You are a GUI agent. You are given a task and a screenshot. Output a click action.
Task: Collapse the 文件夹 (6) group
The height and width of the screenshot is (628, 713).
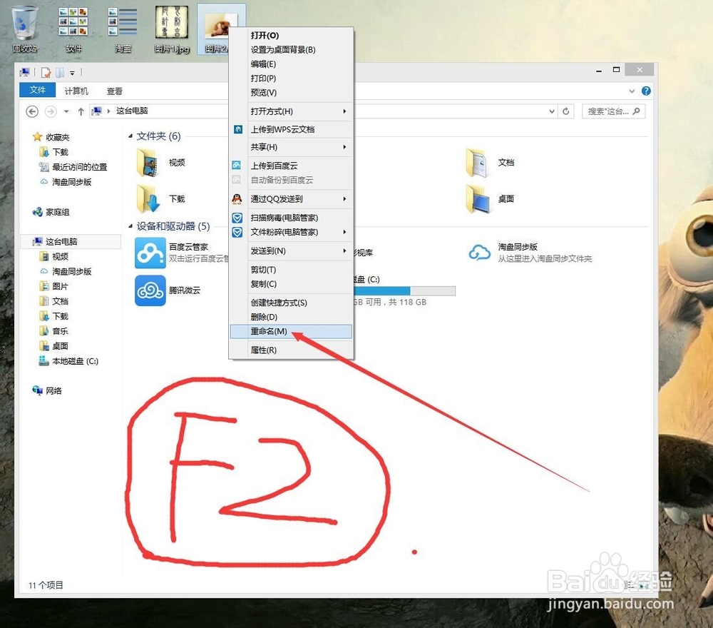point(130,136)
